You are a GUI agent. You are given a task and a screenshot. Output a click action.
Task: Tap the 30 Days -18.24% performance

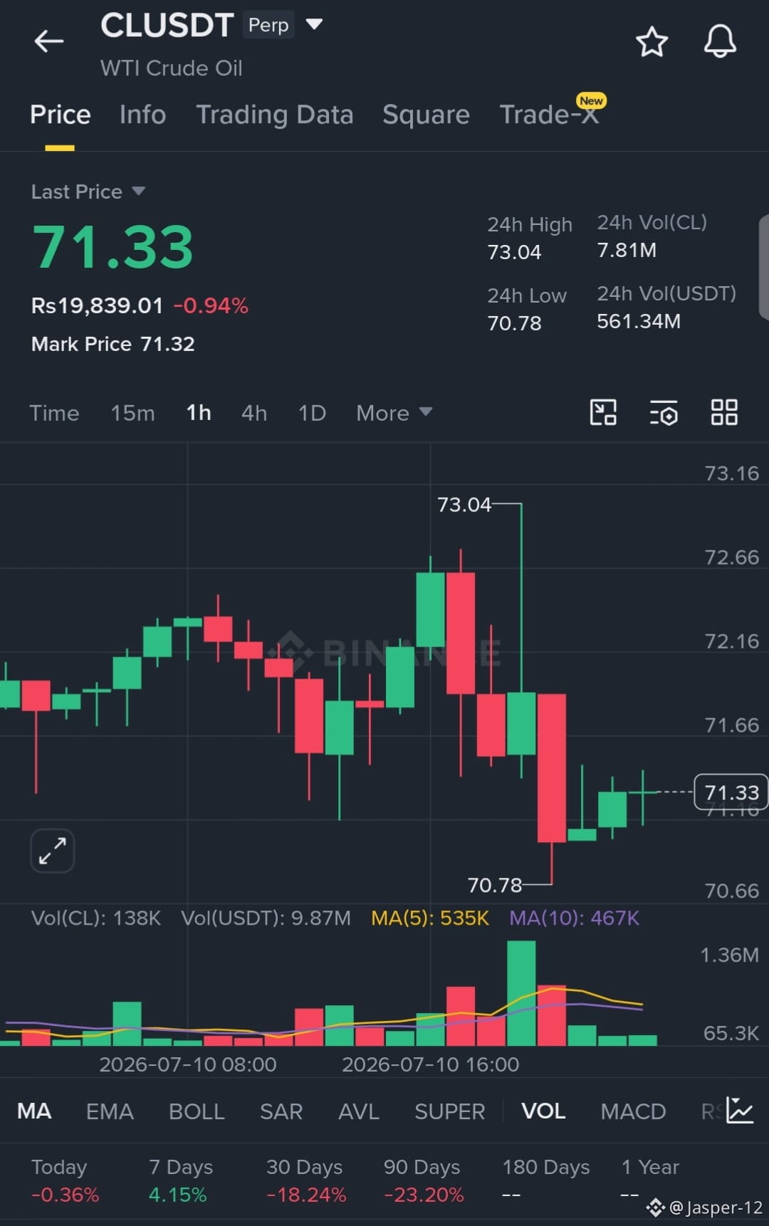(305, 1180)
